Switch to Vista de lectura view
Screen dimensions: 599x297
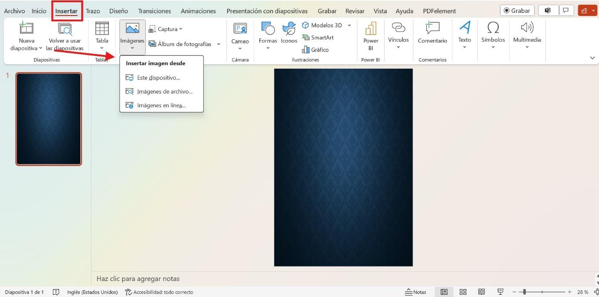(x=482, y=292)
